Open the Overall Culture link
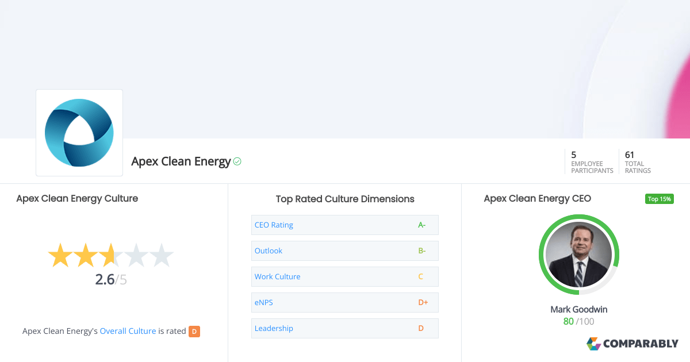Viewport: 690px width, 362px height. pyautogui.click(x=128, y=331)
